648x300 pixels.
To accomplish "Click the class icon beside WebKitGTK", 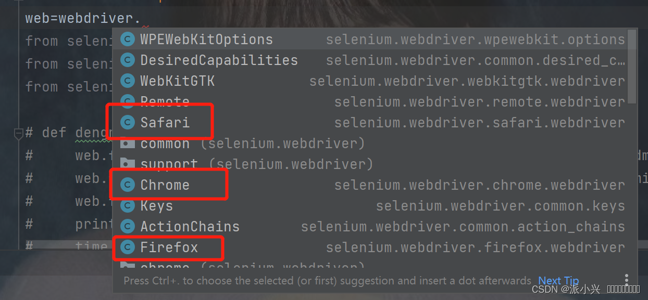I will (x=127, y=81).
